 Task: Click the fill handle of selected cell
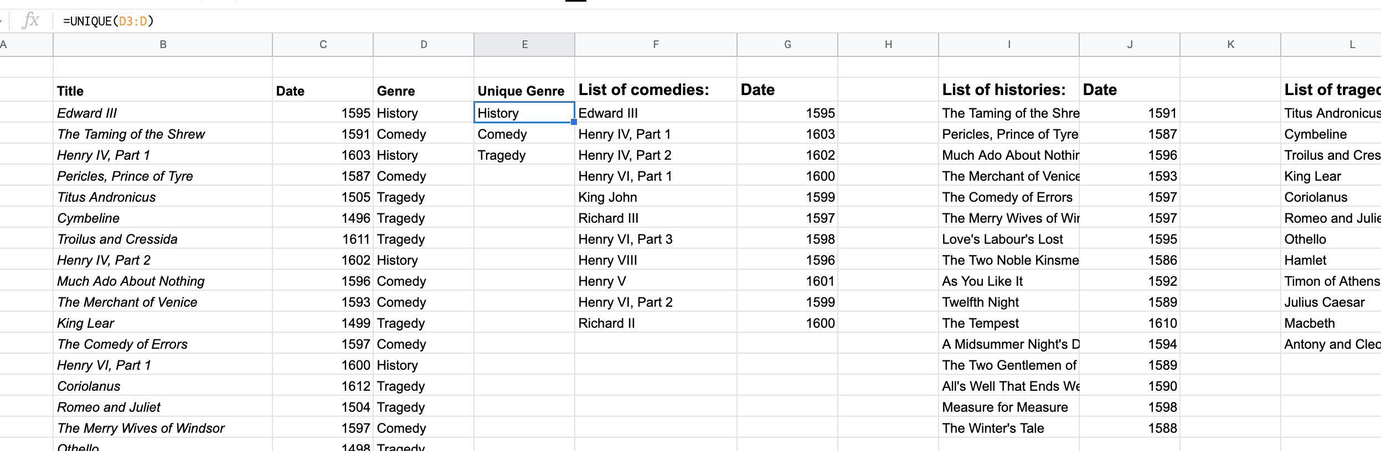(x=574, y=122)
